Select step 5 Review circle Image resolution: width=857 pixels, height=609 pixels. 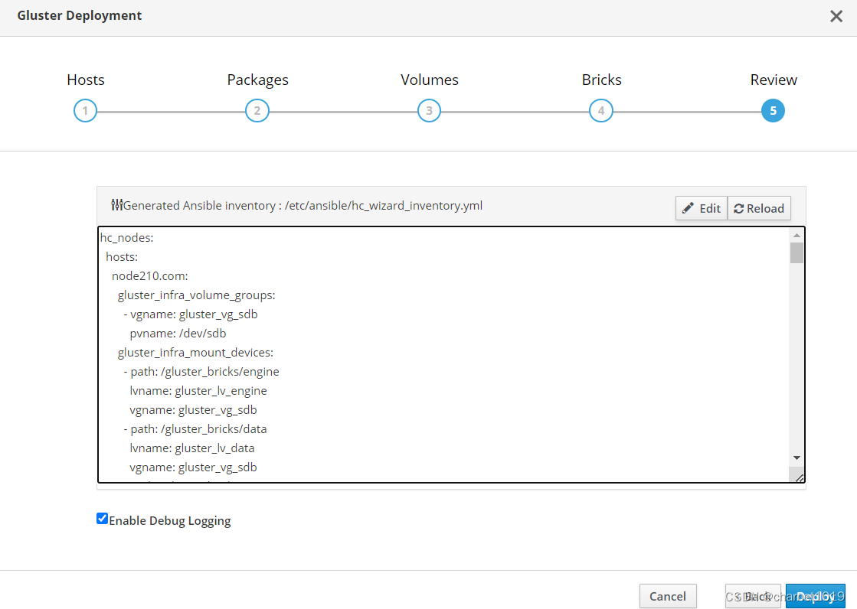click(773, 111)
